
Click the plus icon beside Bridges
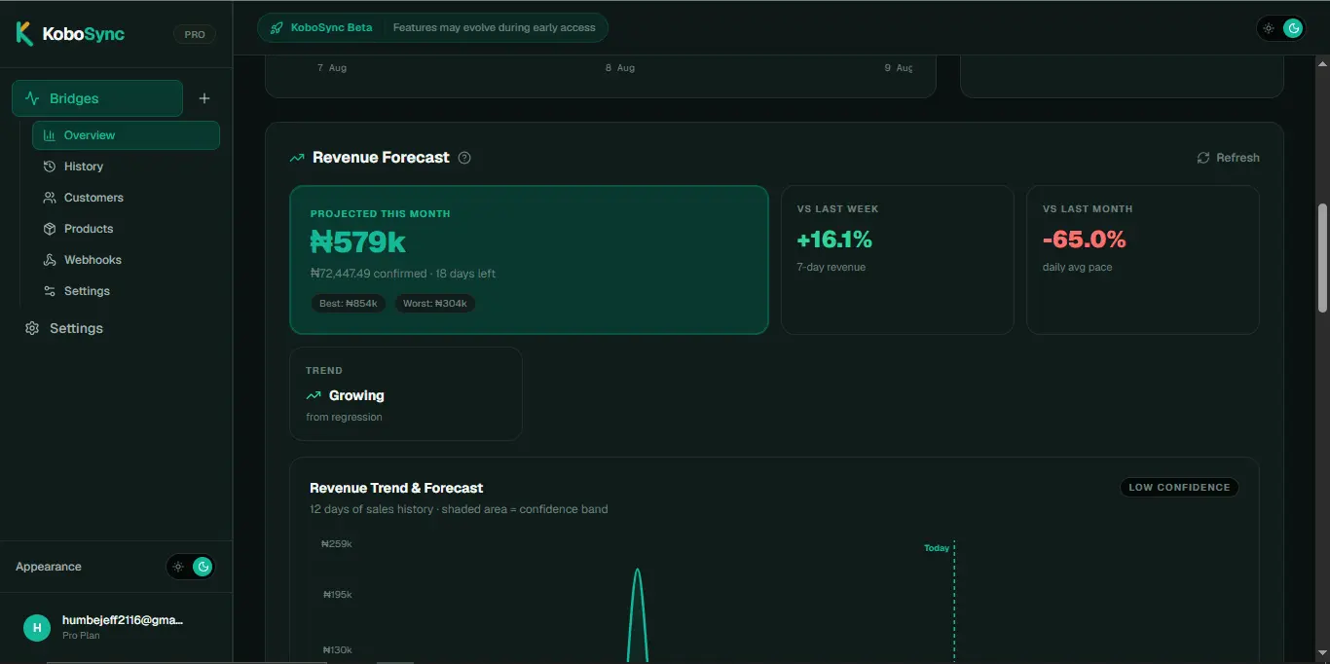[x=203, y=98]
